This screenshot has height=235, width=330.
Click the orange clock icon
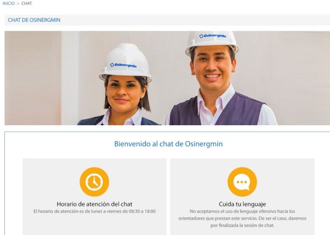click(94, 182)
